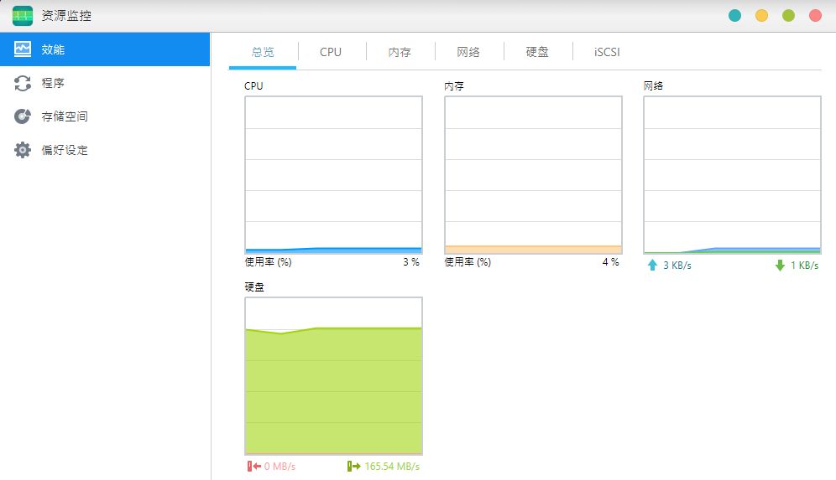Switch to the 内存 tab
This screenshot has height=480, width=836.
tap(400, 52)
